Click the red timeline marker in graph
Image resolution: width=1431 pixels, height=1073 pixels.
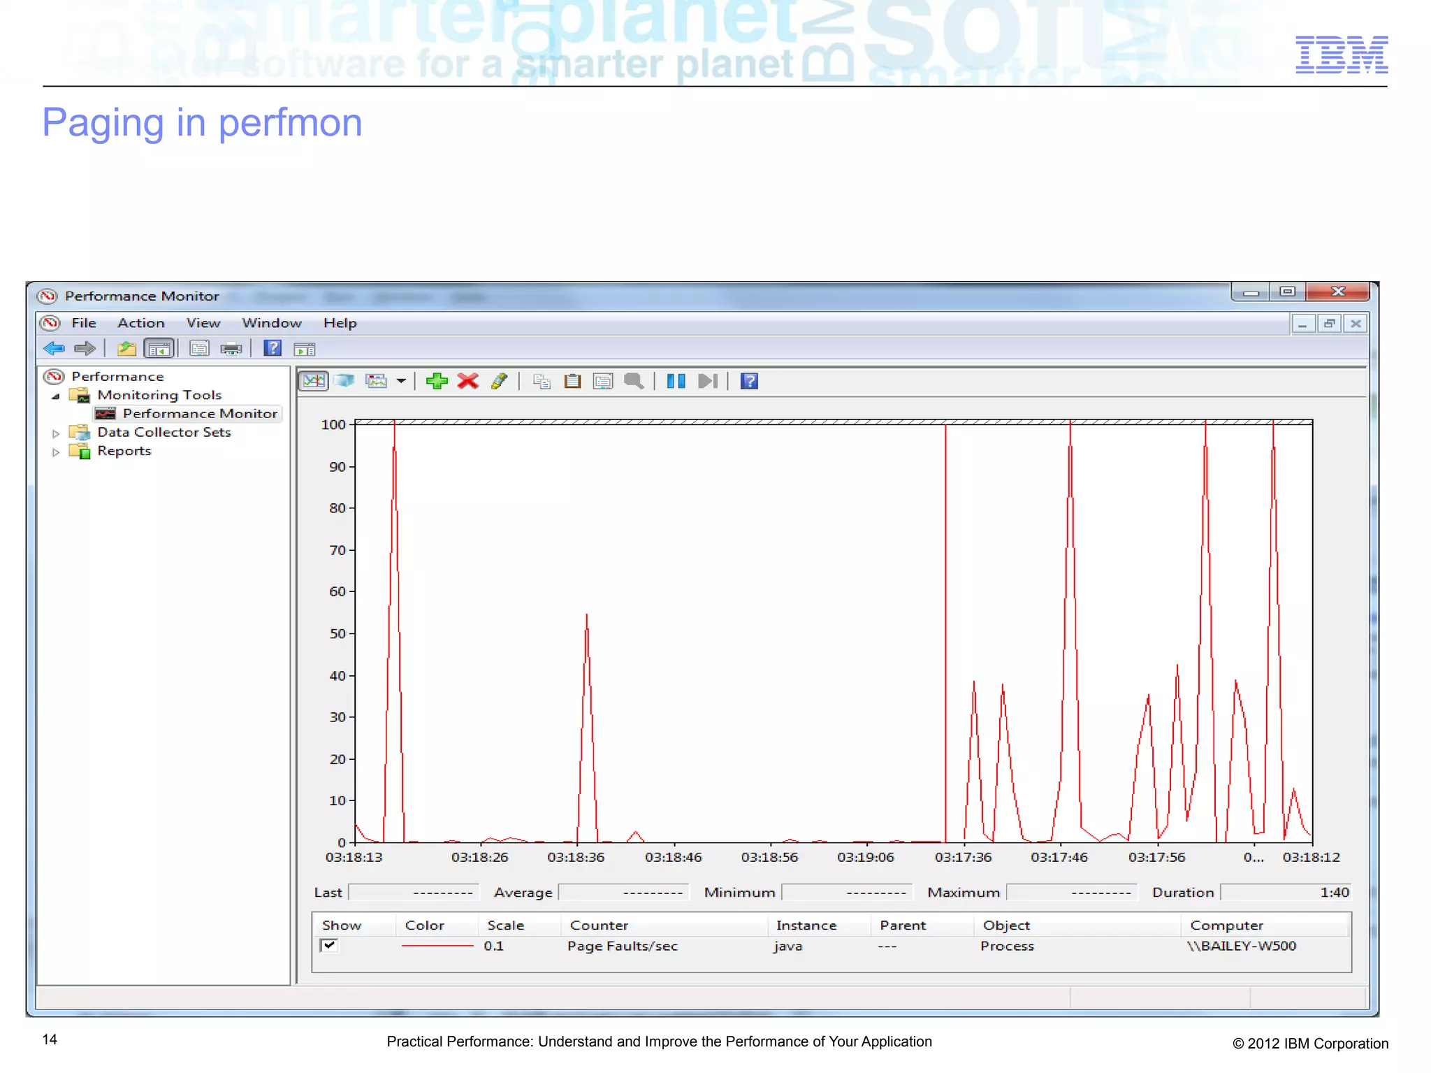point(945,633)
